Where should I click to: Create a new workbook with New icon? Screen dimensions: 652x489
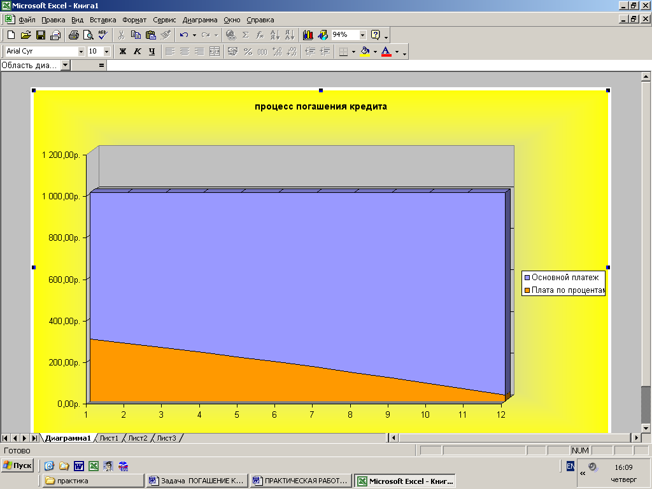[11, 36]
